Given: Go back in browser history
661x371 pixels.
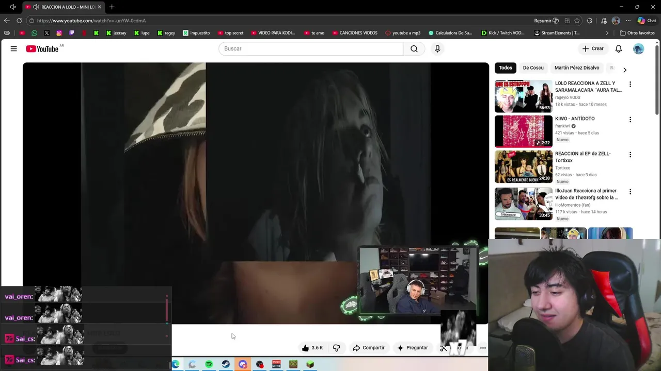Looking at the screenshot, I should coord(6,21).
